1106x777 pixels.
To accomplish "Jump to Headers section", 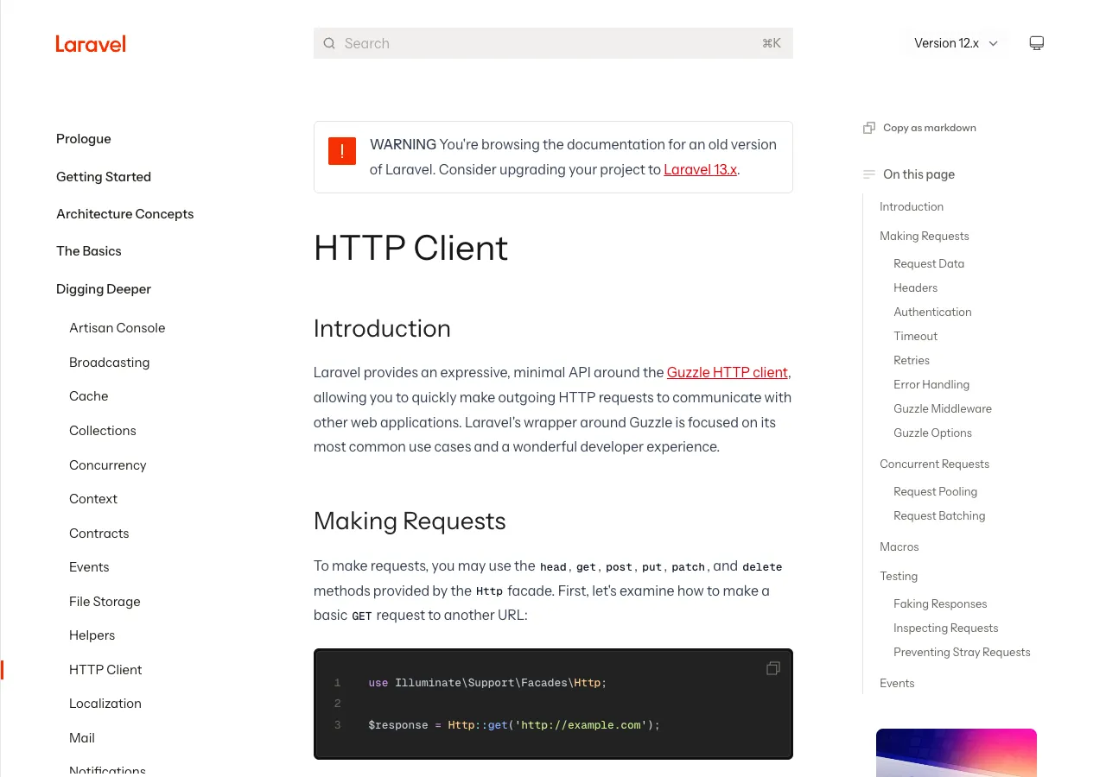I will (x=916, y=287).
